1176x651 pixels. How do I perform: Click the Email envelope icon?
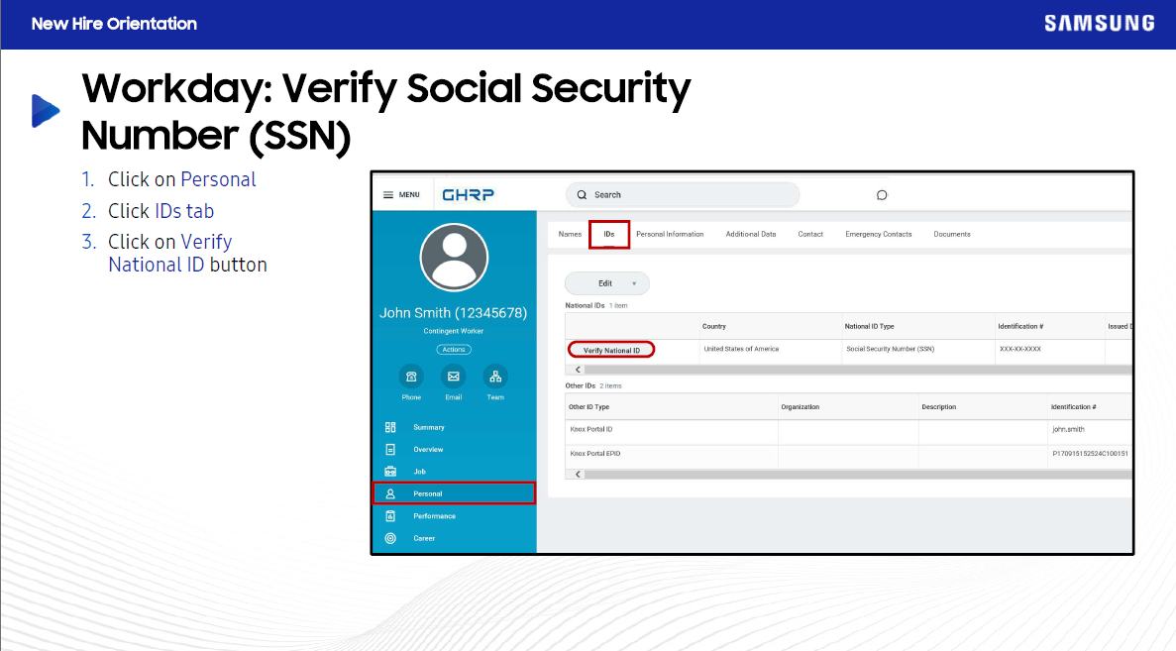(453, 377)
